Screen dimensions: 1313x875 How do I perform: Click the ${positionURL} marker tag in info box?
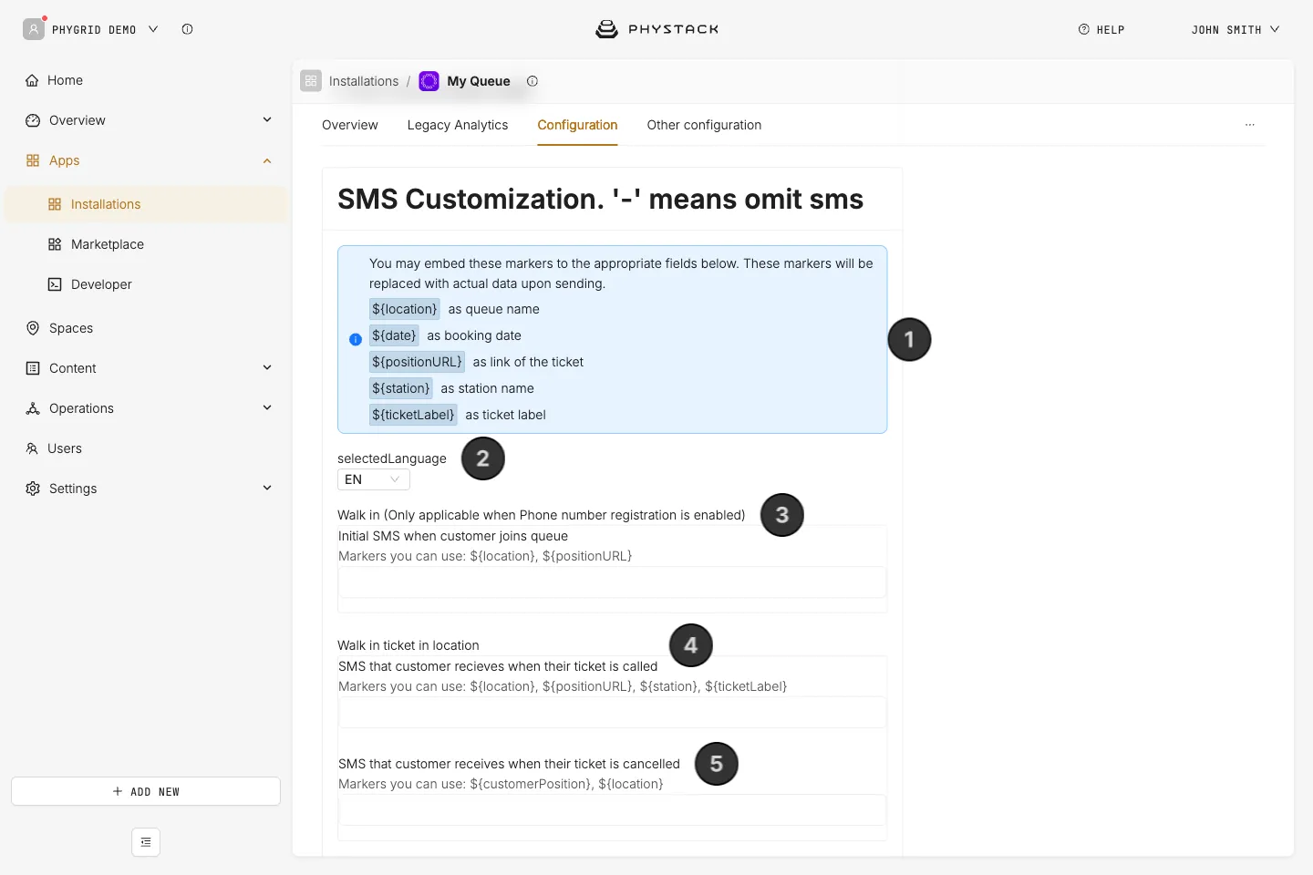tap(417, 362)
